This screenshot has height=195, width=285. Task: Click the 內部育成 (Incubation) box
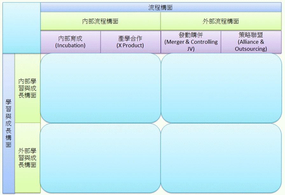[x=70, y=42]
